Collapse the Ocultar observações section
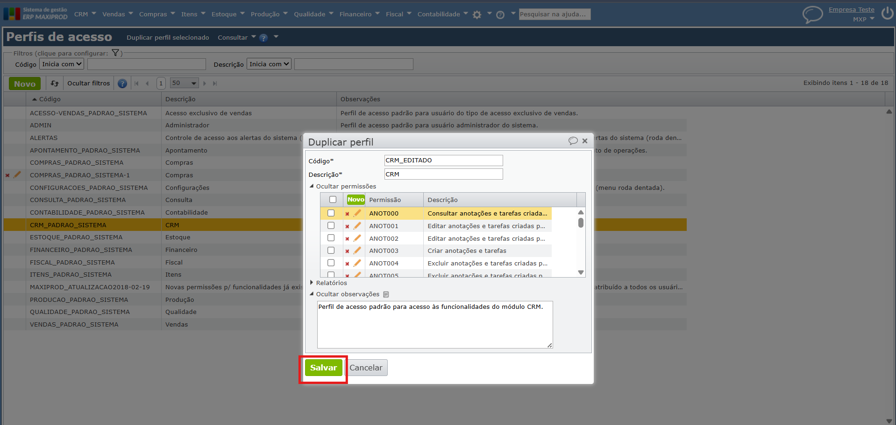This screenshot has height=425, width=896. (344, 294)
